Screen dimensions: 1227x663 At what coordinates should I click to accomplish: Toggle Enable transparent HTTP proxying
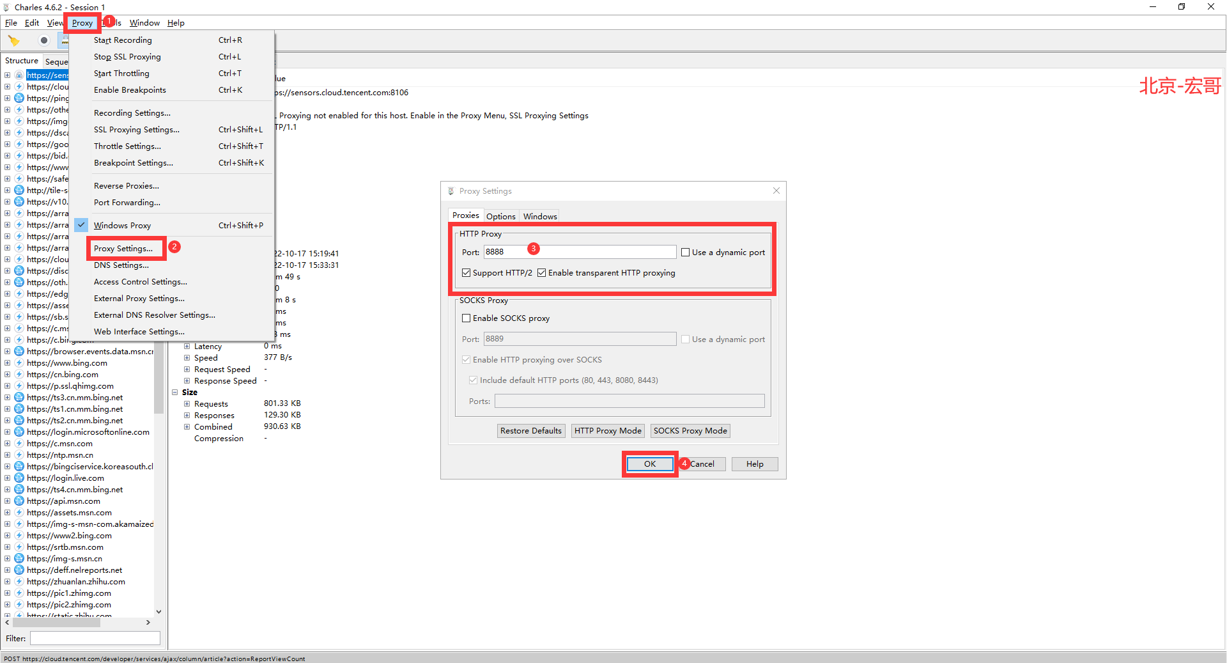click(542, 273)
